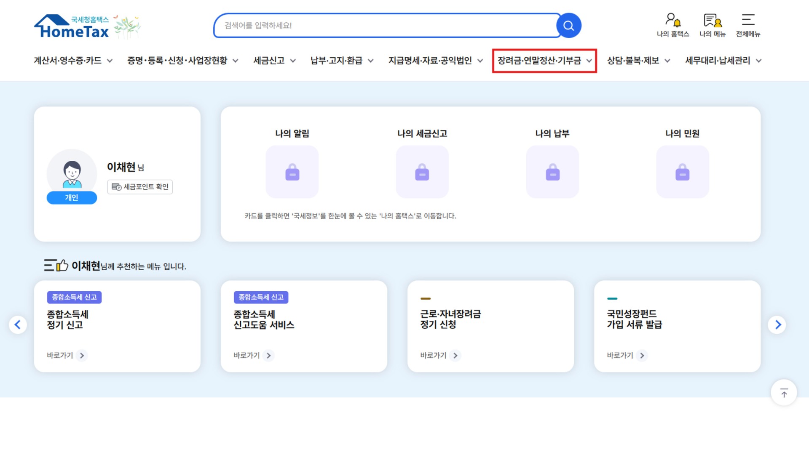Click the search input field
Viewport: 809px width, 452px height.
(x=386, y=26)
